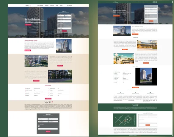Open the Your Message field in the dark contact form

pos(48,129)
